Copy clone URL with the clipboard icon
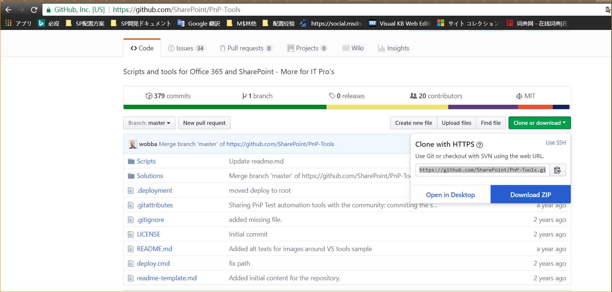This screenshot has height=292, width=612. [558, 170]
